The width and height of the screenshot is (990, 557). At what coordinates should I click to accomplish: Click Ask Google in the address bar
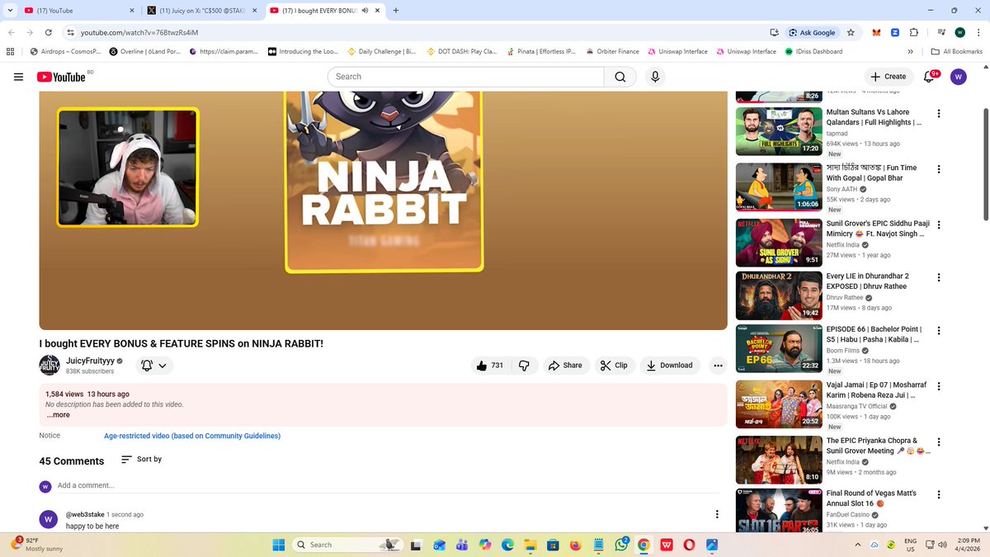(x=812, y=32)
